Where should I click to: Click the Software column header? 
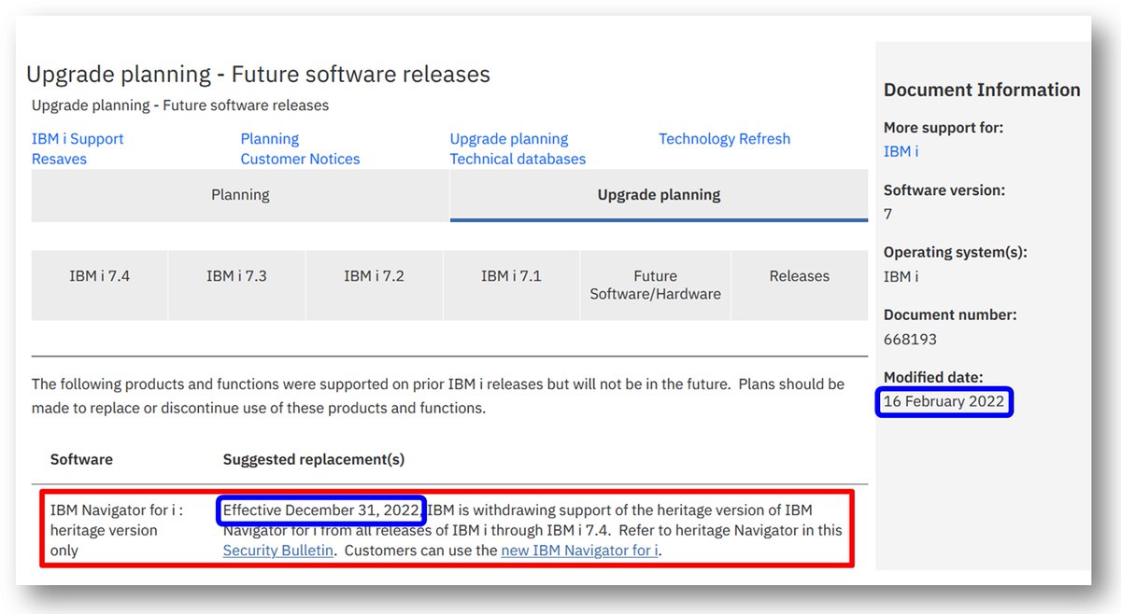tap(80, 459)
